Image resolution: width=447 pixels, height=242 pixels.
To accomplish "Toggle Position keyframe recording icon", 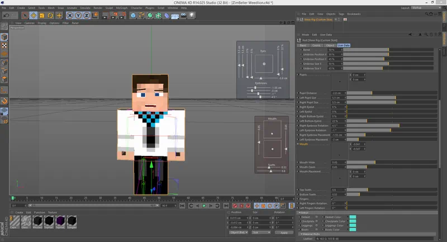I will click(x=256, y=206).
